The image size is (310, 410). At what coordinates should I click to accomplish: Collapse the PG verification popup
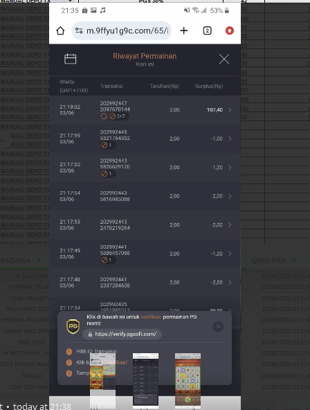[x=218, y=327]
